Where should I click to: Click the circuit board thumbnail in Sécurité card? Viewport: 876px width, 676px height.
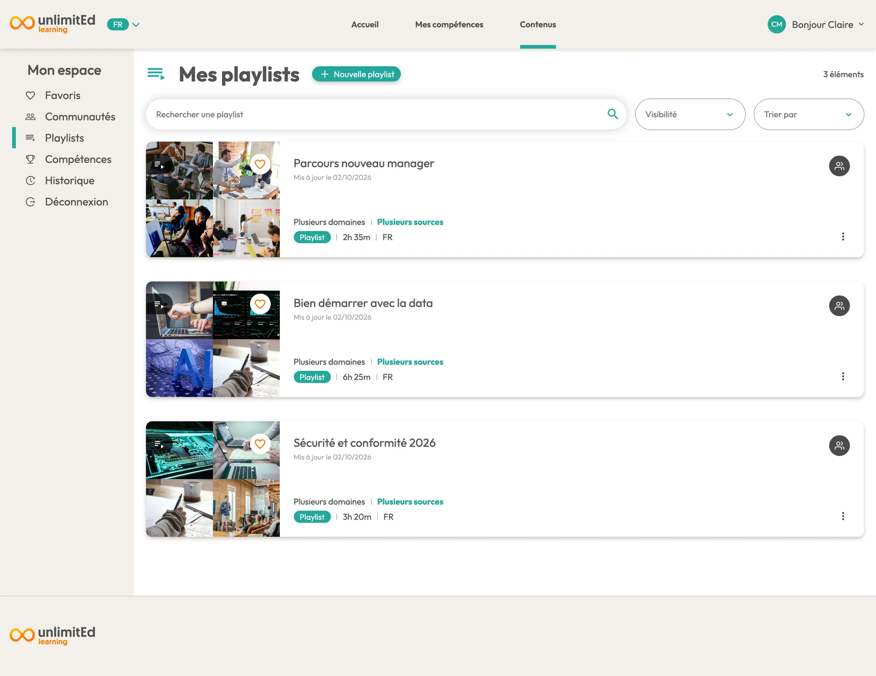(x=179, y=450)
